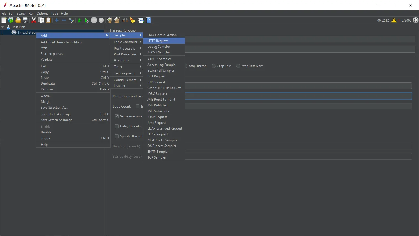Open the Tools menu
This screenshot has height=236, width=419.
[x=55, y=14]
